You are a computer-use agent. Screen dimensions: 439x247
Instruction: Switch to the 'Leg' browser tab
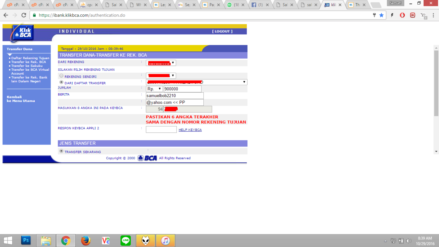162,5
